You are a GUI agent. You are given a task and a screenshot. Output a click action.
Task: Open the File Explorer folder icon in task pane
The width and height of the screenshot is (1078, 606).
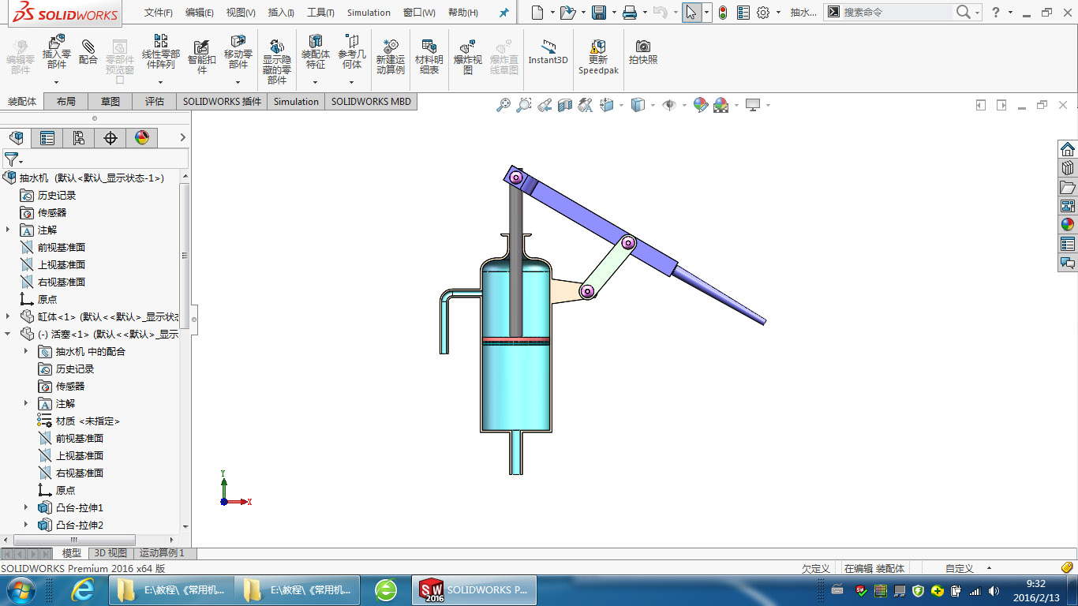click(x=1068, y=187)
